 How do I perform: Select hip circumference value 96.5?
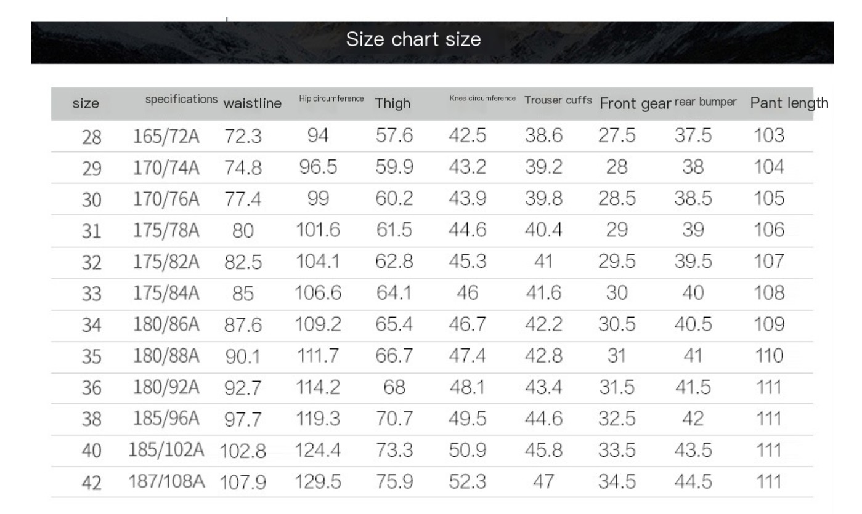pos(318,167)
